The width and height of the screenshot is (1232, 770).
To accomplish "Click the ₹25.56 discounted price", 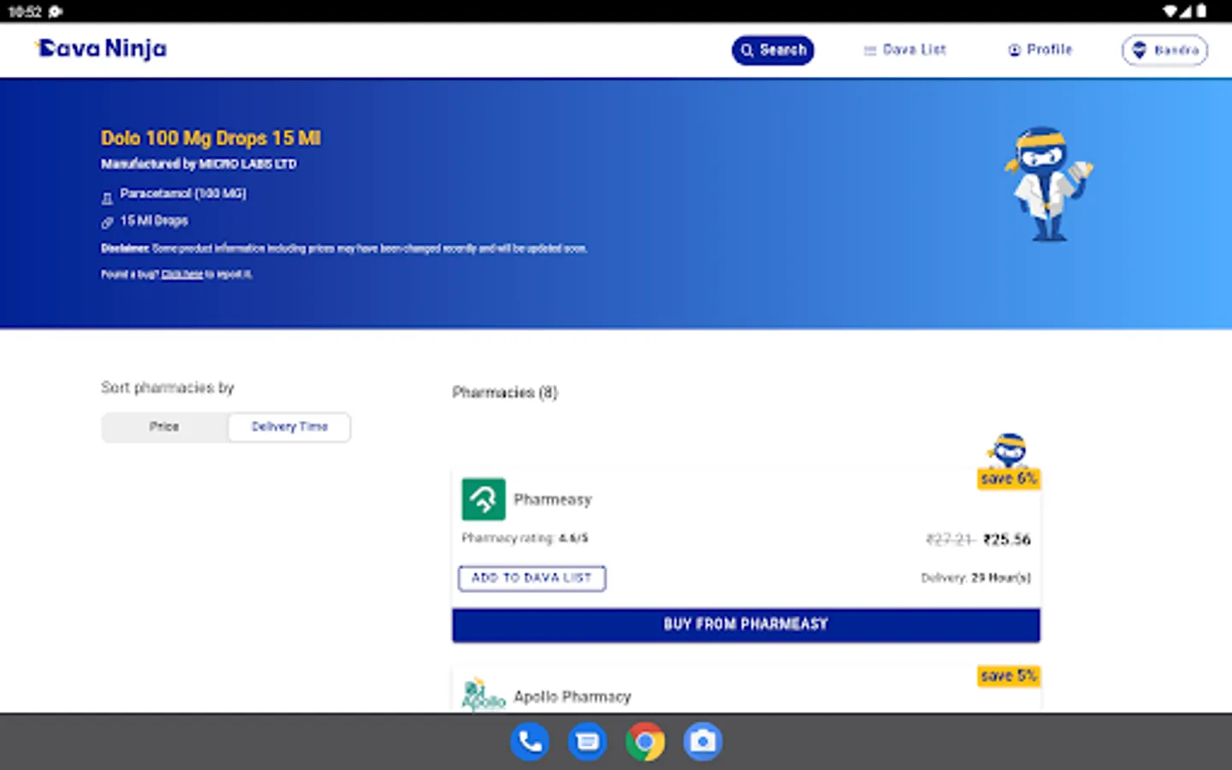I will 1007,540.
